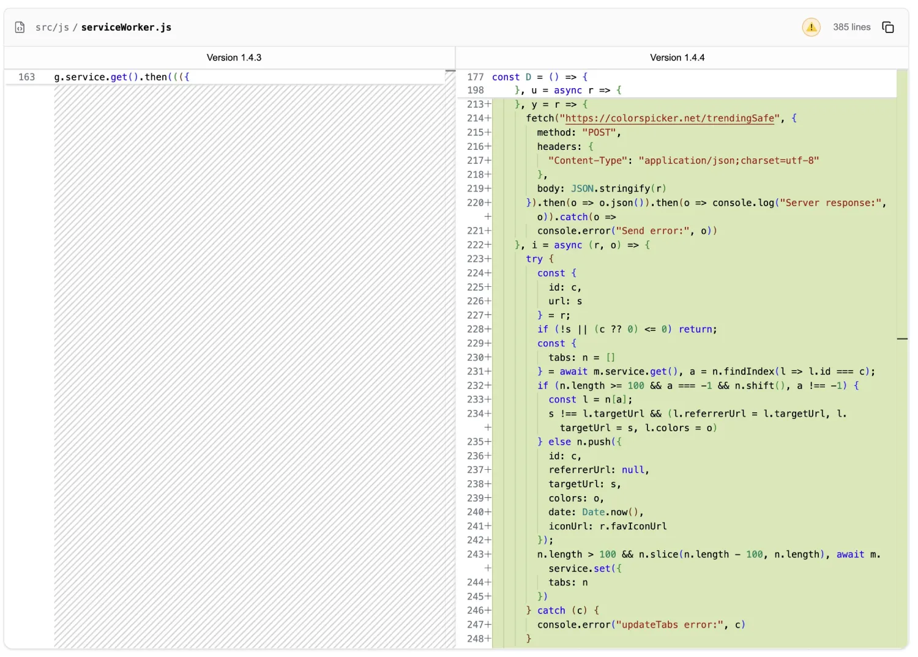
Task: Click the console.error("updateTabs error:") line
Action: [641, 625]
